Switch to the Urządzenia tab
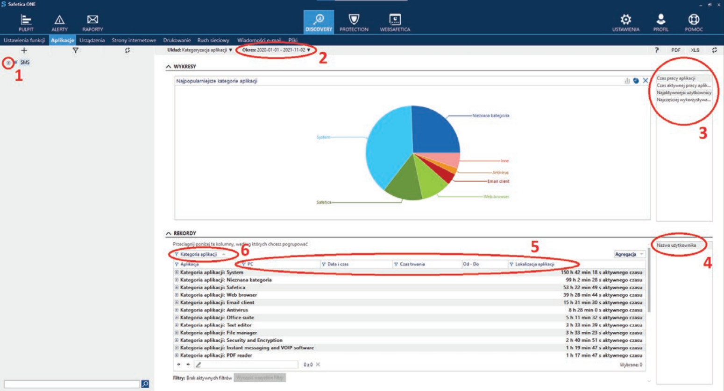Viewport: 724px width, 391px height. pyautogui.click(x=92, y=40)
